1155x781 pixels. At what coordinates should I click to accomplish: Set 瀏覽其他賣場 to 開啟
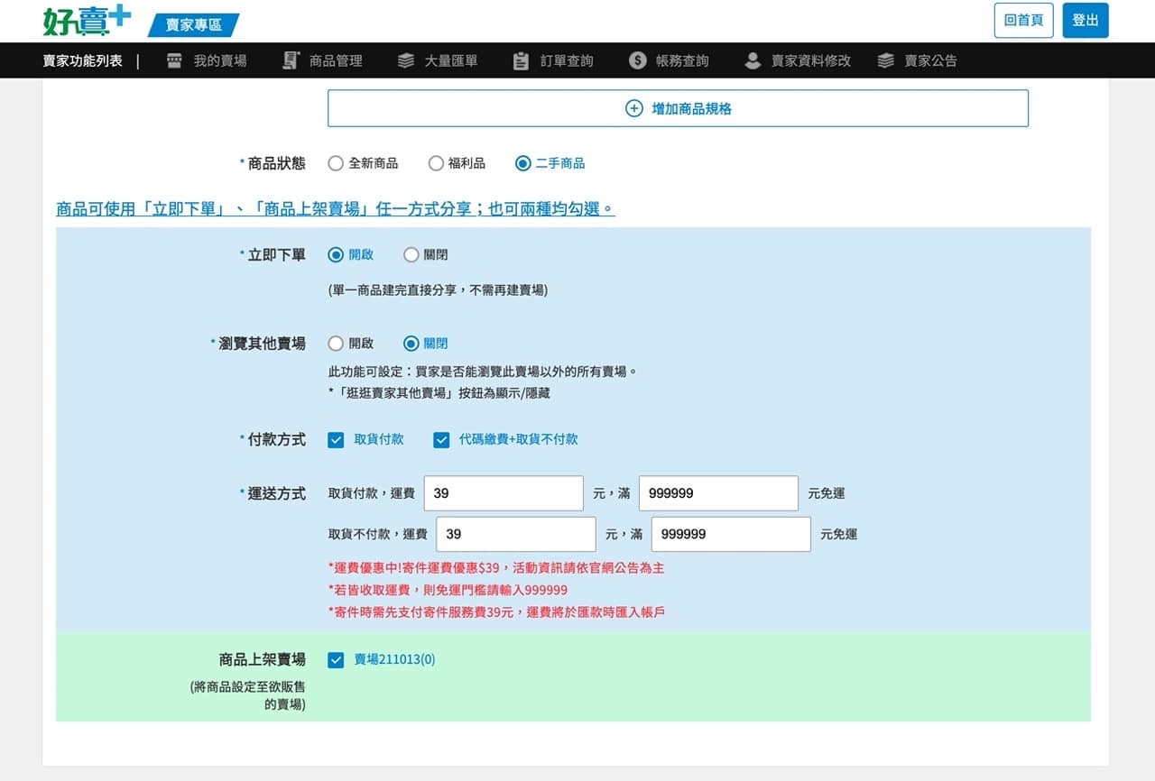(336, 343)
